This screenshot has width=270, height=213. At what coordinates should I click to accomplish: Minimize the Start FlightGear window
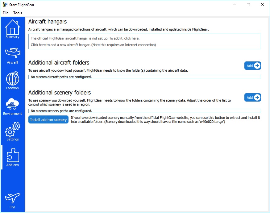pos(234,5)
